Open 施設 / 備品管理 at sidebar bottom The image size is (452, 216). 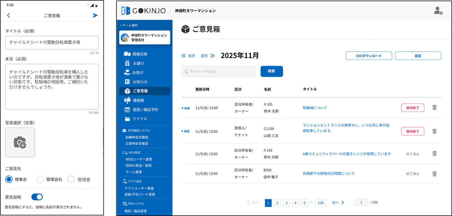click(136, 211)
